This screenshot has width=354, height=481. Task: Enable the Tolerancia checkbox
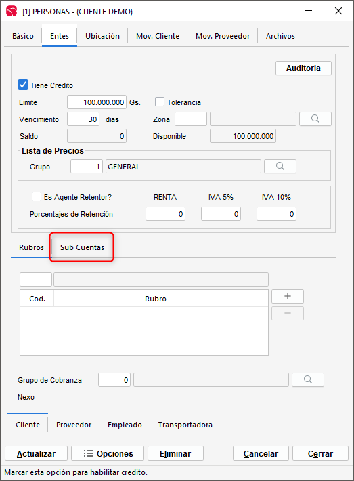click(x=160, y=102)
